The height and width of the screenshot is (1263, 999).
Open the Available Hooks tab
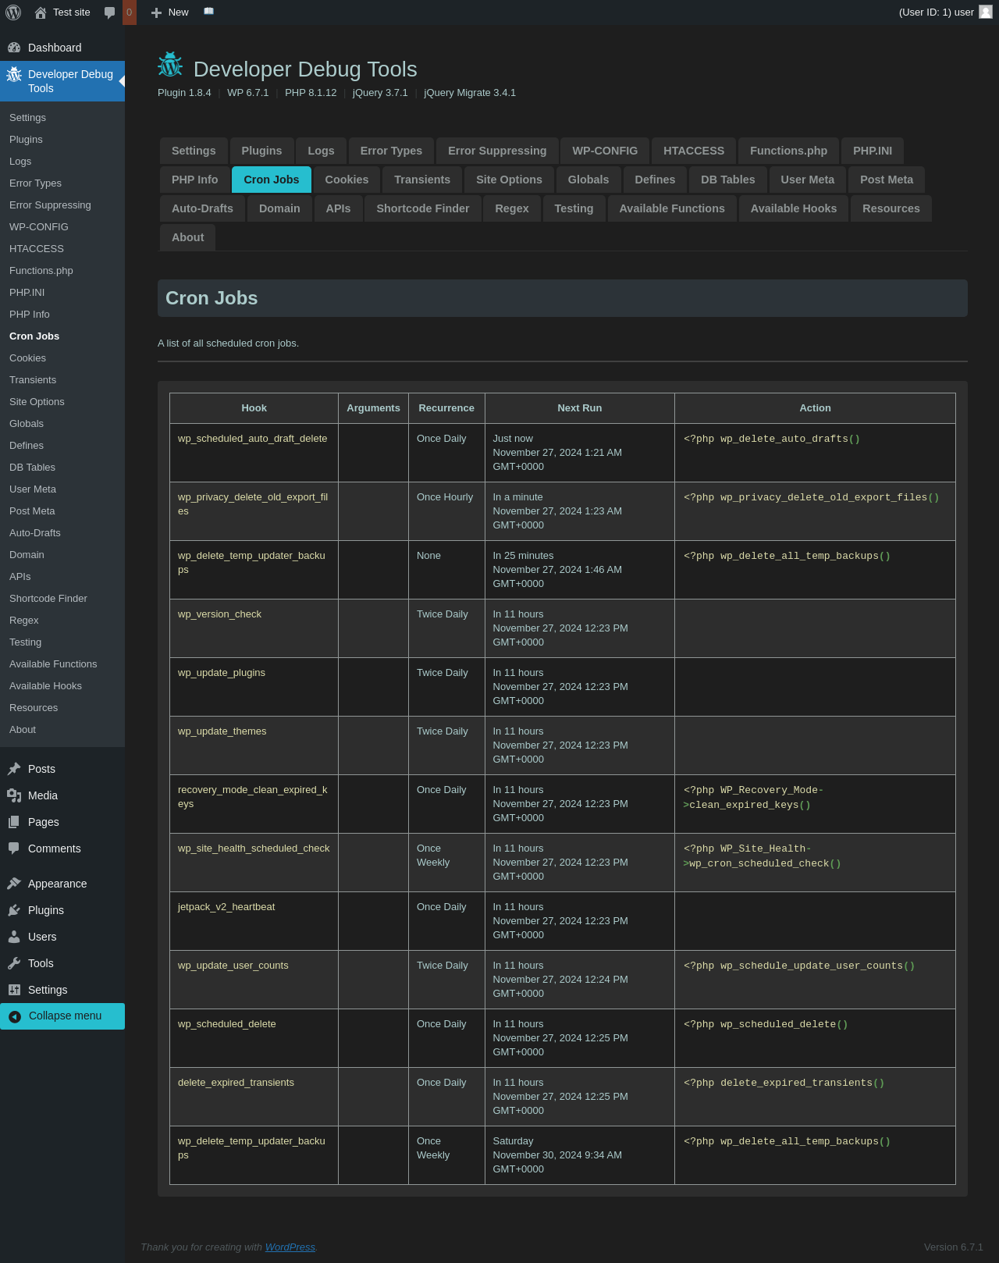pyautogui.click(x=793, y=208)
